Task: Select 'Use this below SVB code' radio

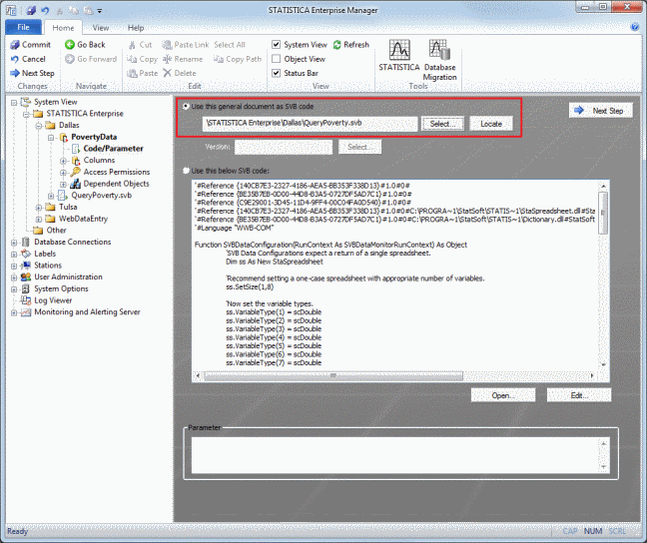Action: click(x=186, y=171)
